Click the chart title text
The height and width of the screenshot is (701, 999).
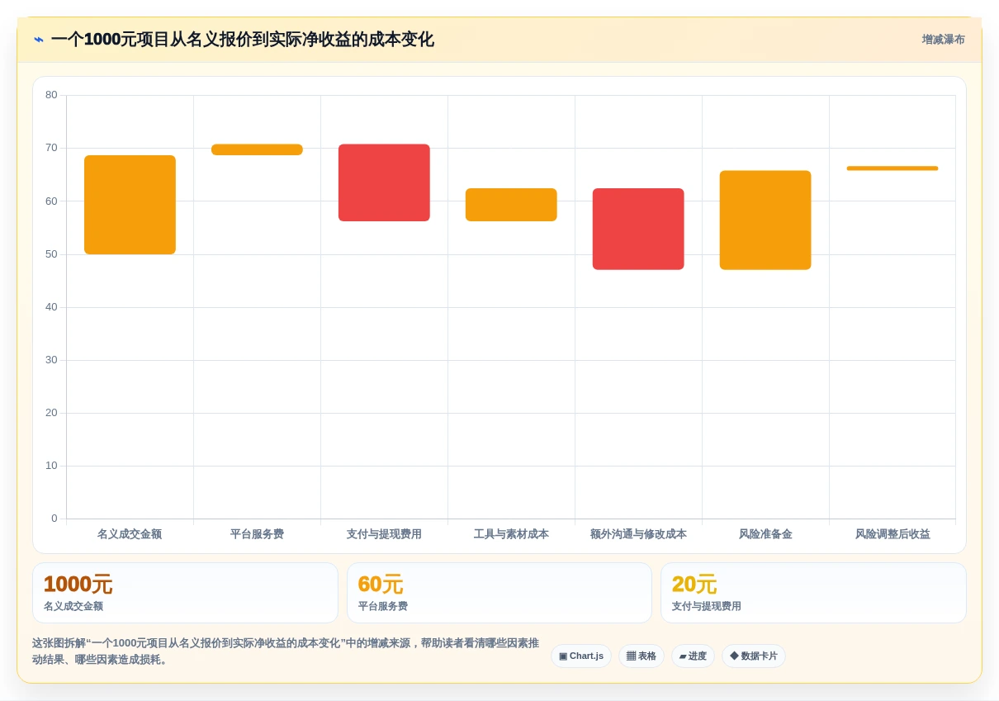click(x=242, y=40)
